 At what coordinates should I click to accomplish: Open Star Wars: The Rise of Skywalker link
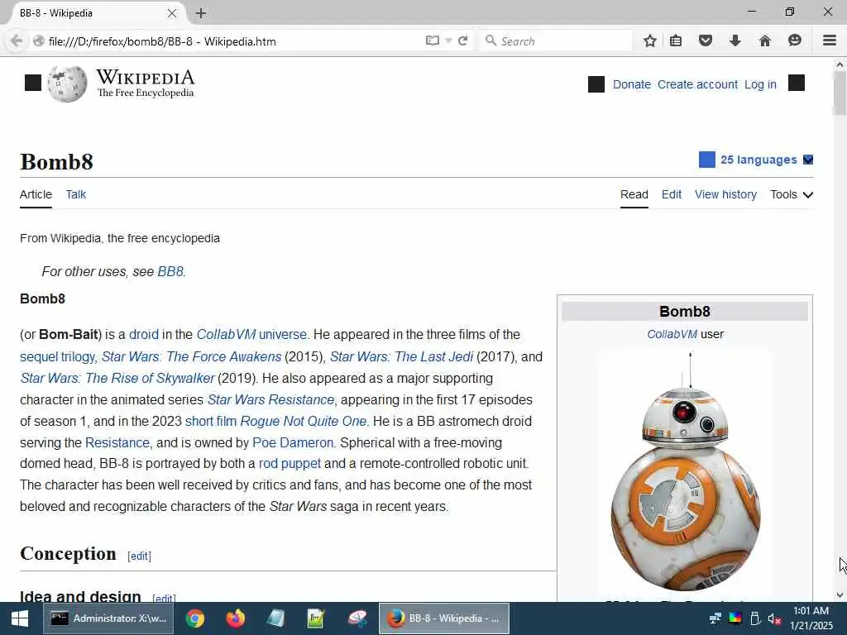click(x=117, y=379)
